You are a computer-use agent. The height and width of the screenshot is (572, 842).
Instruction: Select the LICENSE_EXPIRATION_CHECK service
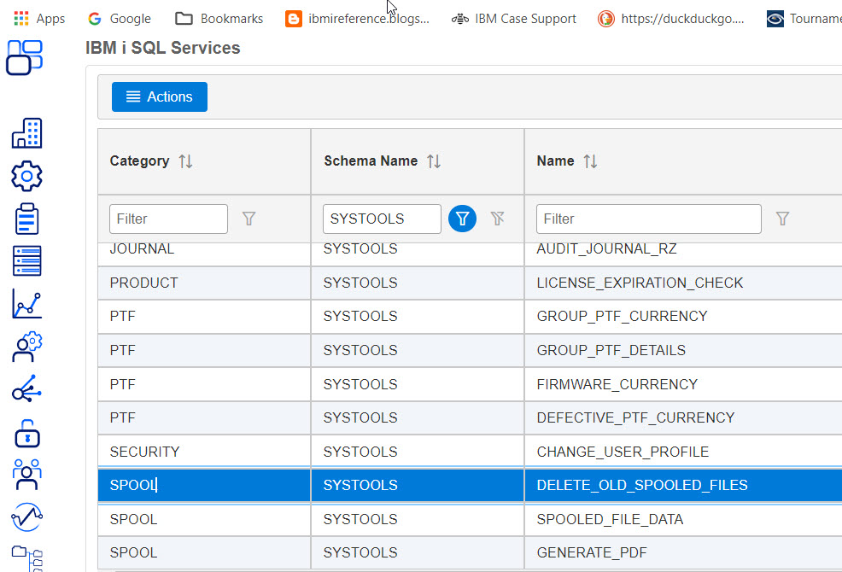[640, 283]
